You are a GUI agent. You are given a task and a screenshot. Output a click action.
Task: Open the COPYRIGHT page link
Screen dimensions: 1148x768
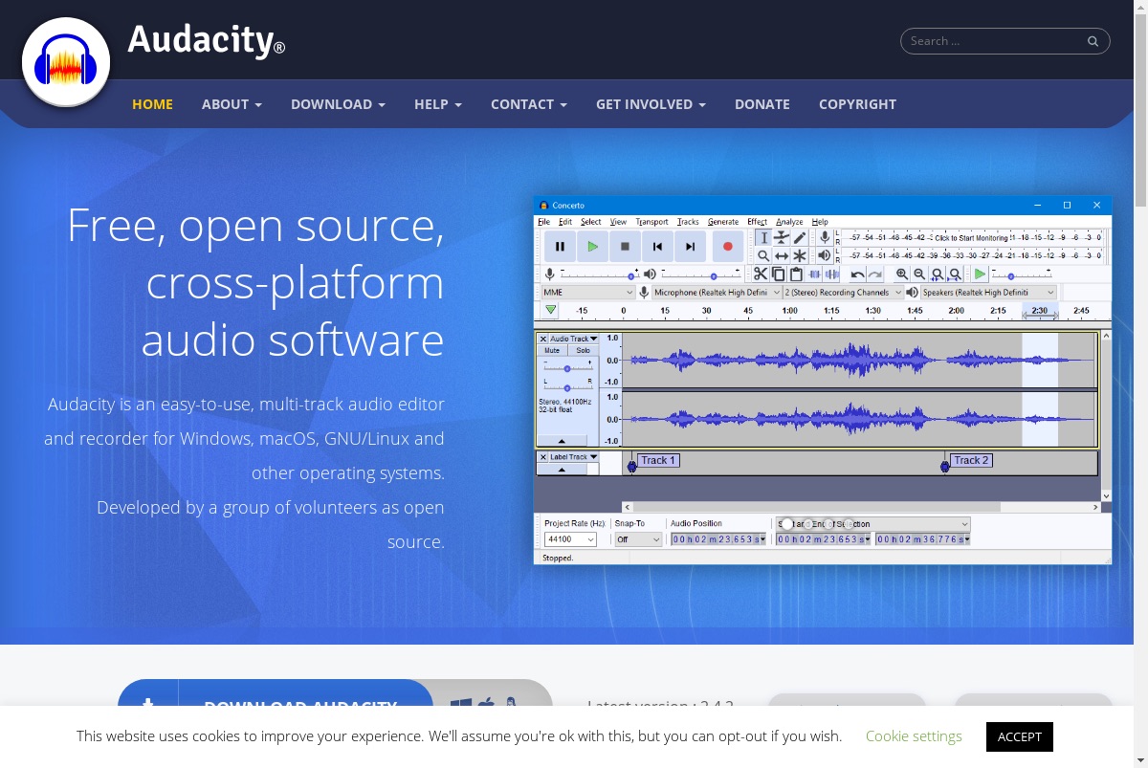pyautogui.click(x=857, y=104)
